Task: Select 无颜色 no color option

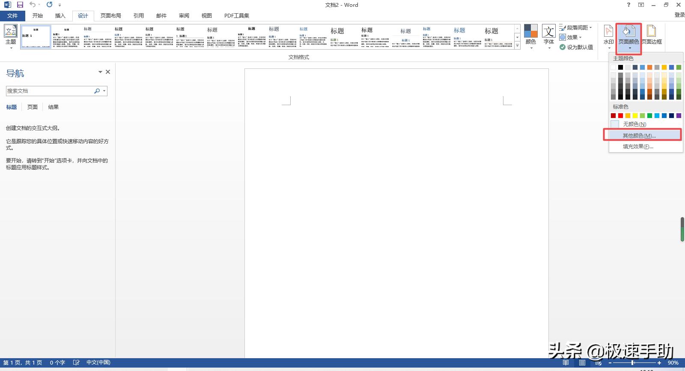Action: click(646, 124)
